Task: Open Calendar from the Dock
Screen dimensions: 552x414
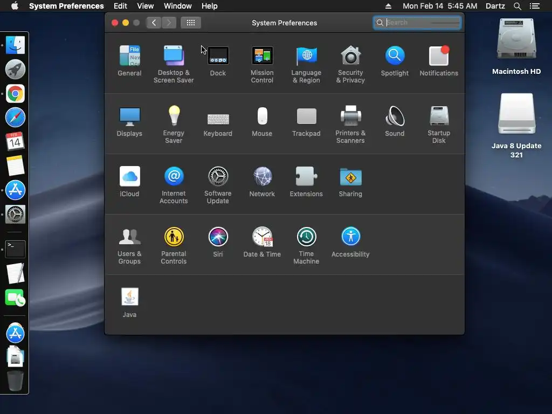Action: point(15,142)
